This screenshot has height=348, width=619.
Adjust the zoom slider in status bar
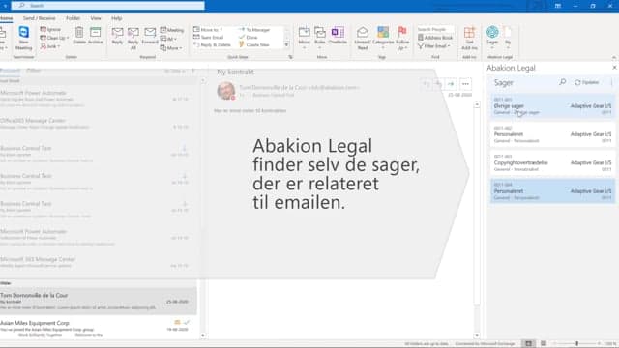click(x=576, y=344)
